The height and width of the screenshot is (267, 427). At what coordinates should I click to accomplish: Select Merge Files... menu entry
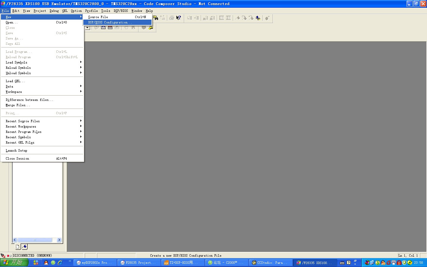click(42, 105)
